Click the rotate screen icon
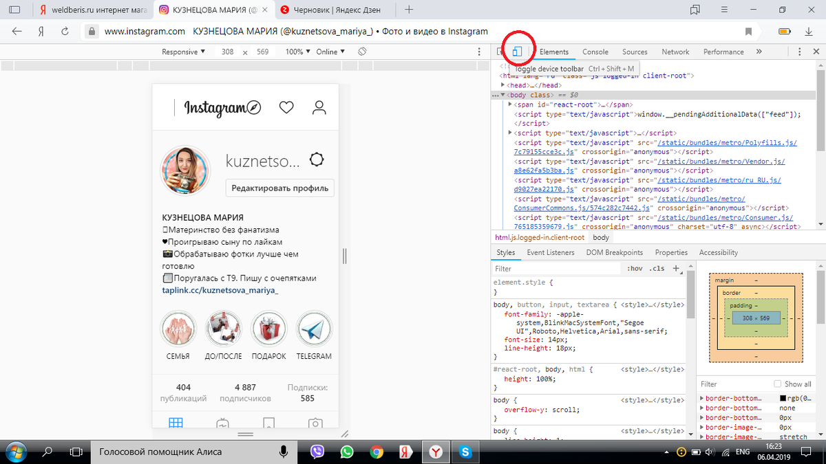 pos(362,52)
